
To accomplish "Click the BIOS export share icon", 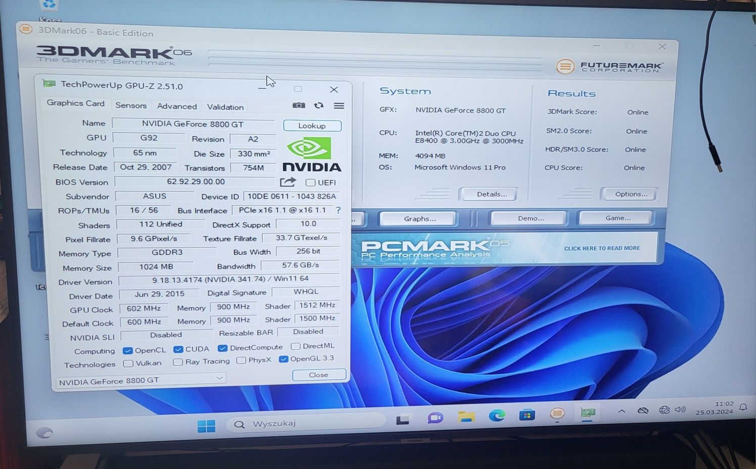I will pyautogui.click(x=288, y=182).
